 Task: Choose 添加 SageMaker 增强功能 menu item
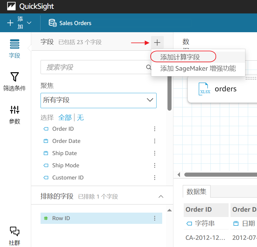(198, 68)
